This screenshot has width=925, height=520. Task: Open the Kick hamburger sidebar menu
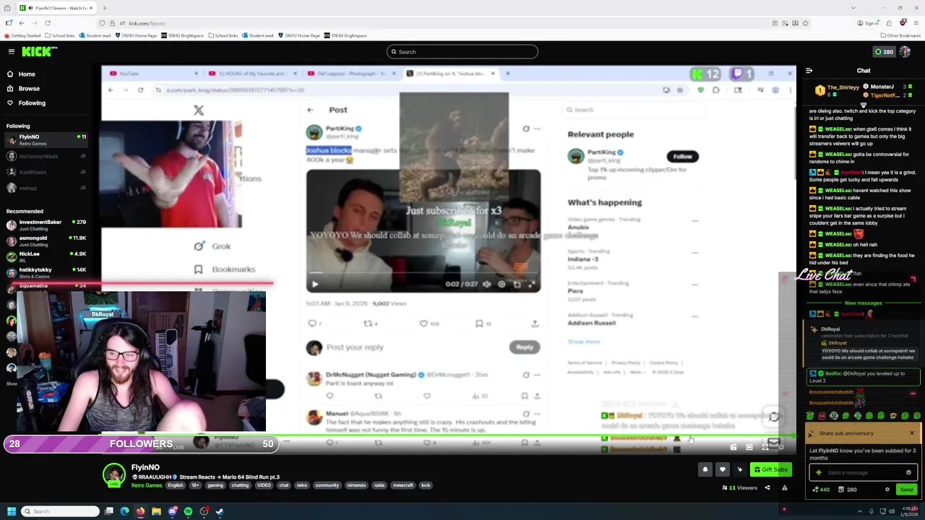[12, 51]
